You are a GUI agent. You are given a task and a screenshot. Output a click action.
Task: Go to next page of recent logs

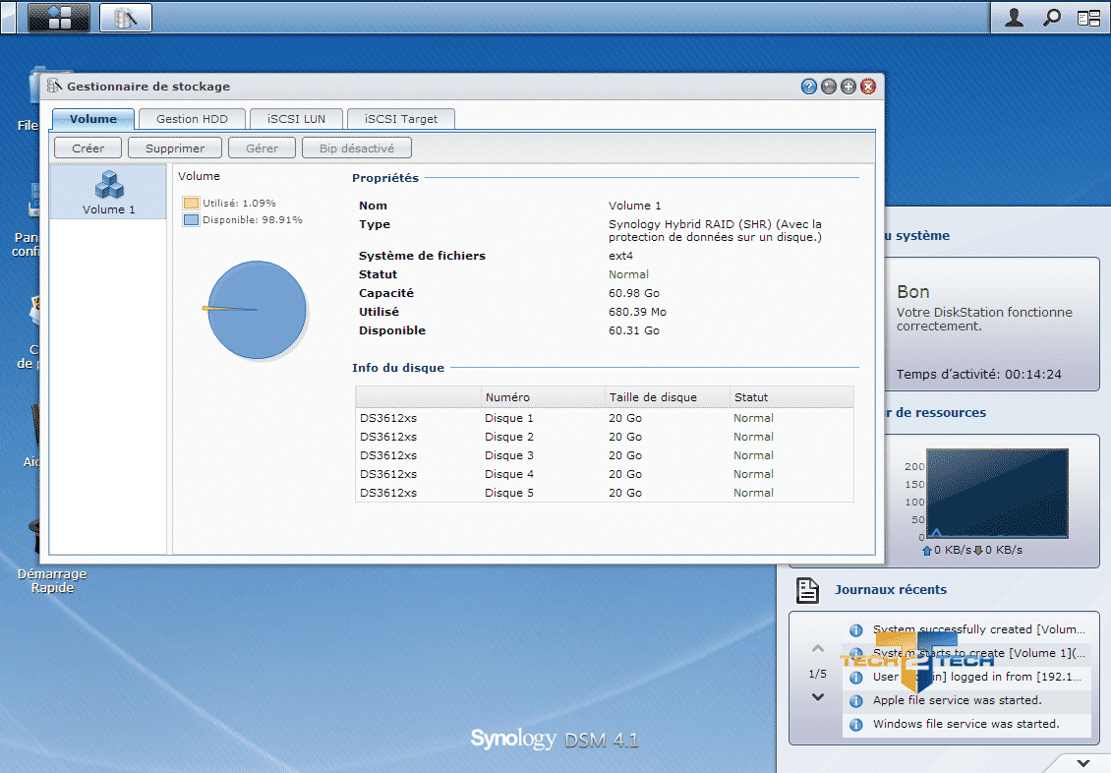pos(818,697)
